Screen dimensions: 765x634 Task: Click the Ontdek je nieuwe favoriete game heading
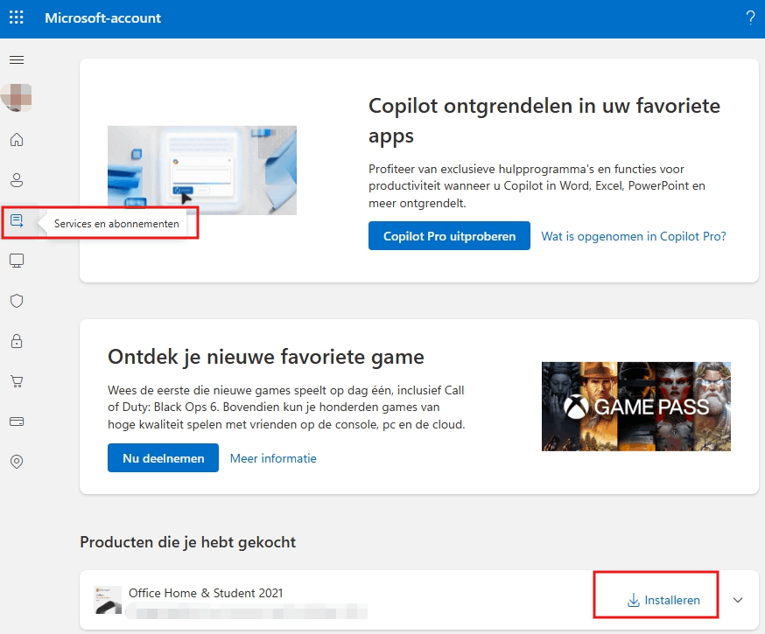pyautogui.click(x=266, y=357)
